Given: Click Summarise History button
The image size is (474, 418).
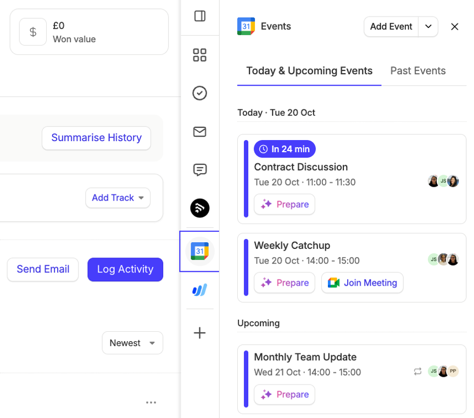Looking at the screenshot, I should click(97, 138).
